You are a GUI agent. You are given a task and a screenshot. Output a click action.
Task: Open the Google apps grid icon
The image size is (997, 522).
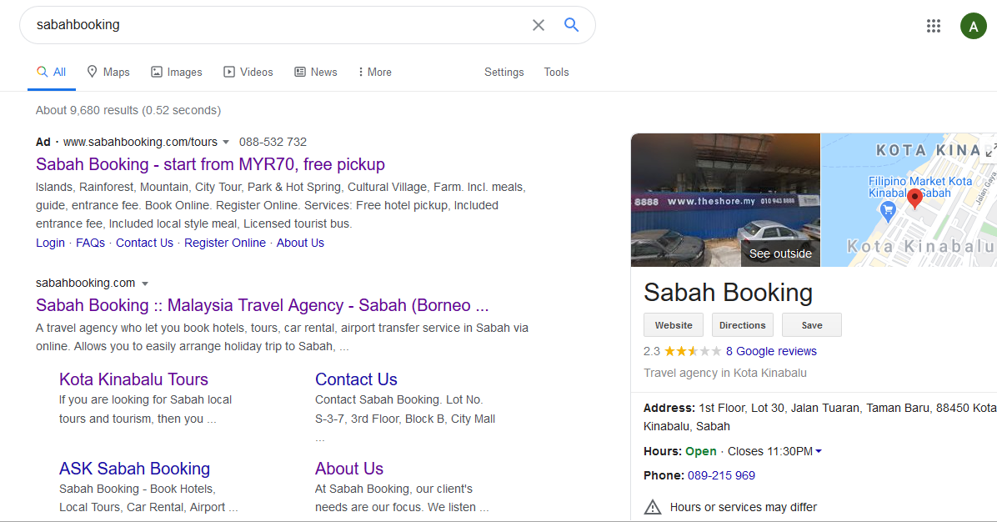coord(933,26)
